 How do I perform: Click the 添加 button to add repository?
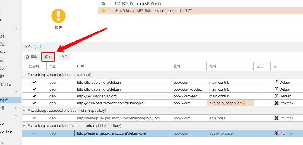click(x=48, y=57)
